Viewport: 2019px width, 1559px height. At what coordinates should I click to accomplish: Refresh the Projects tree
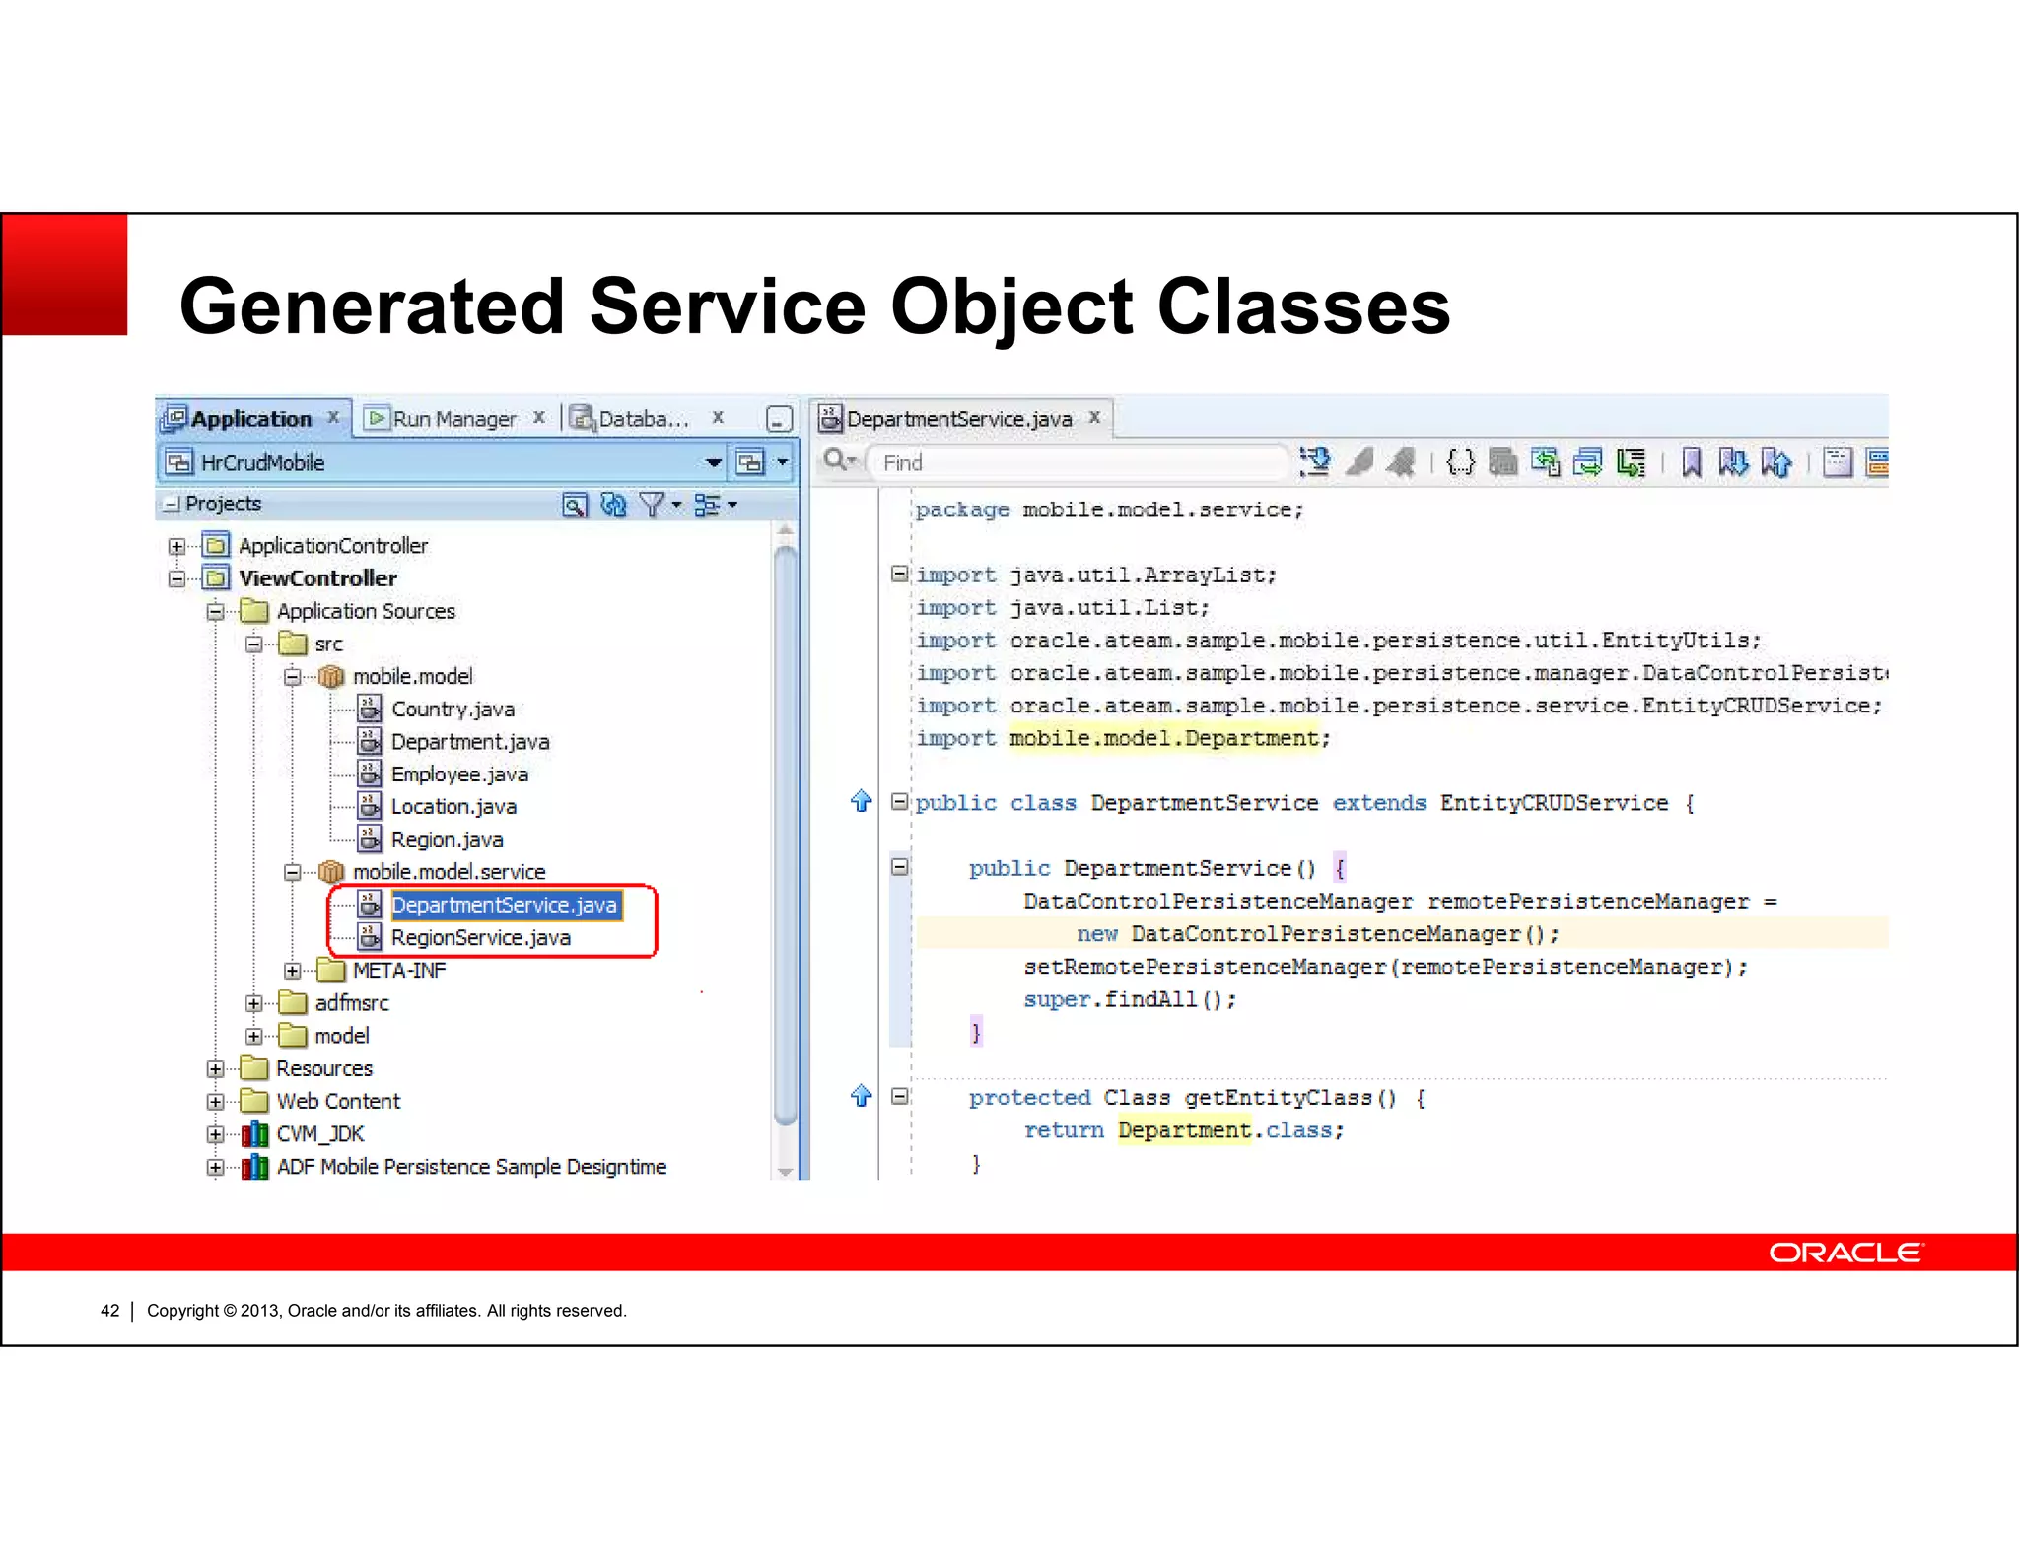[x=613, y=505]
